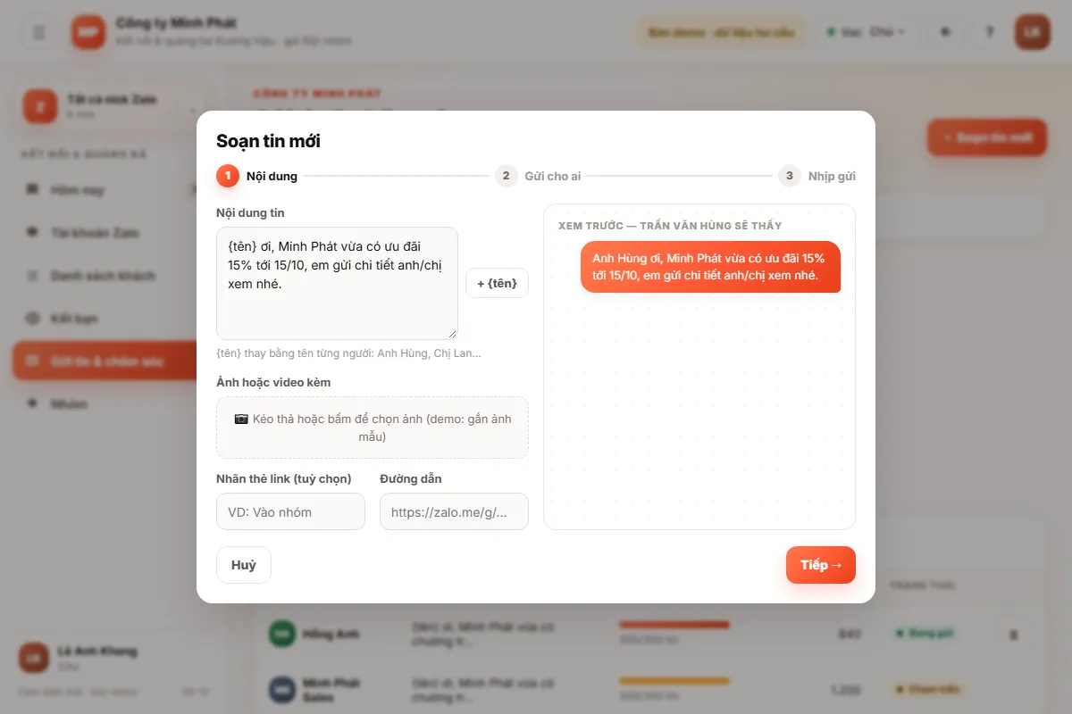Focus the Nội dung tin message textarea
Image resolution: width=1072 pixels, height=714 pixels.
(x=337, y=283)
